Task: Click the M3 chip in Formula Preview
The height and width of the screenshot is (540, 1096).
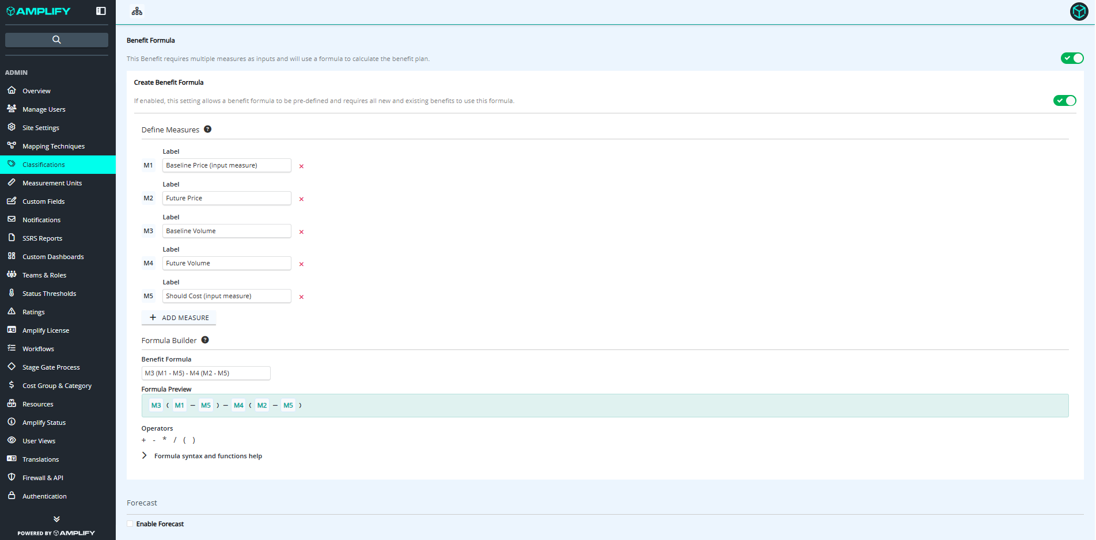Action: [x=156, y=405]
